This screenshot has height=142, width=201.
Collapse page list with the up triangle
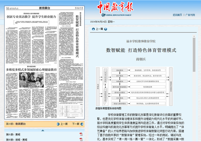pyautogui.click(x=43, y=130)
